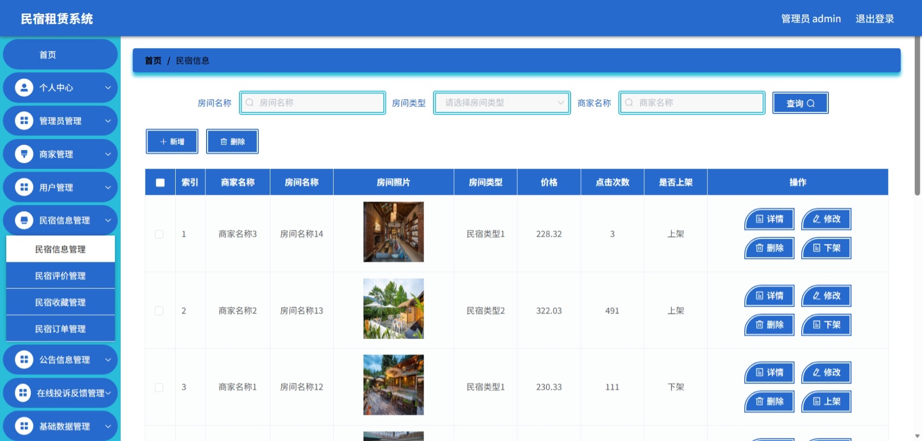
Task: Click 修改 pencil icon for 房间名称14
Action: pyautogui.click(x=816, y=219)
